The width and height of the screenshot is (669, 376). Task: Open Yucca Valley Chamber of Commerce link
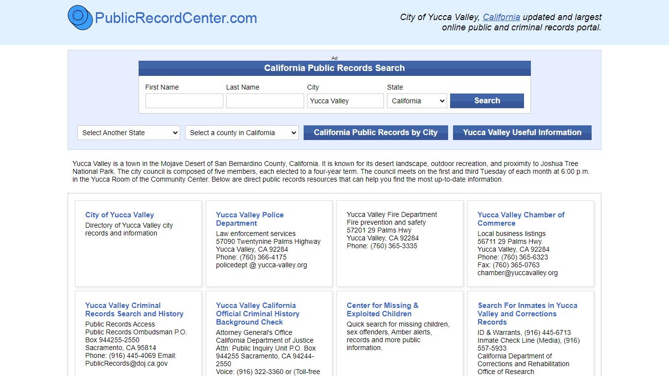521,219
